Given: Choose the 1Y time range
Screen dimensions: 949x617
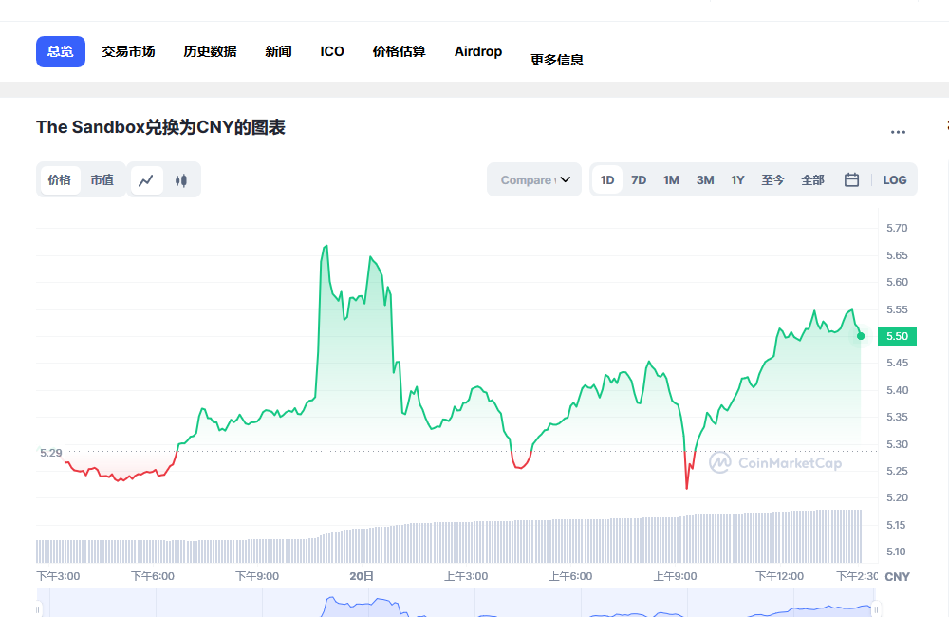Looking at the screenshot, I should point(737,180).
